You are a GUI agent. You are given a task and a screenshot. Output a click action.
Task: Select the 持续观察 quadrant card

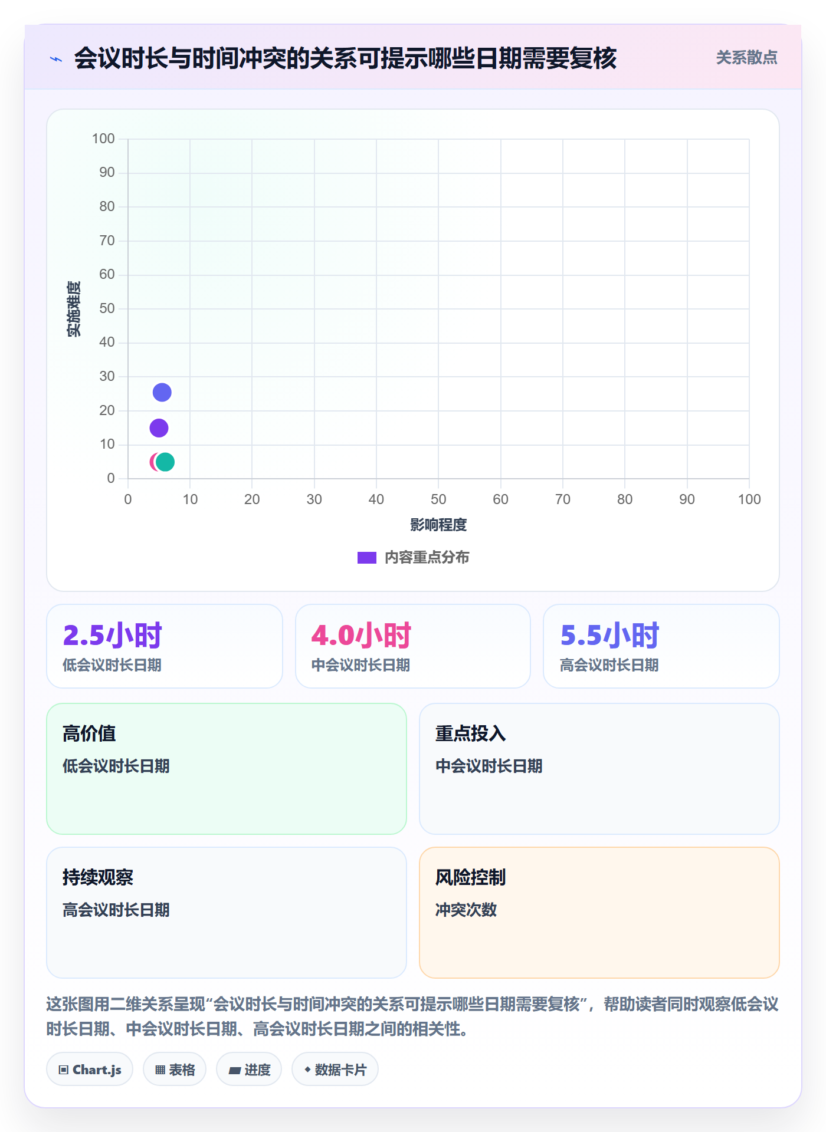(x=227, y=913)
